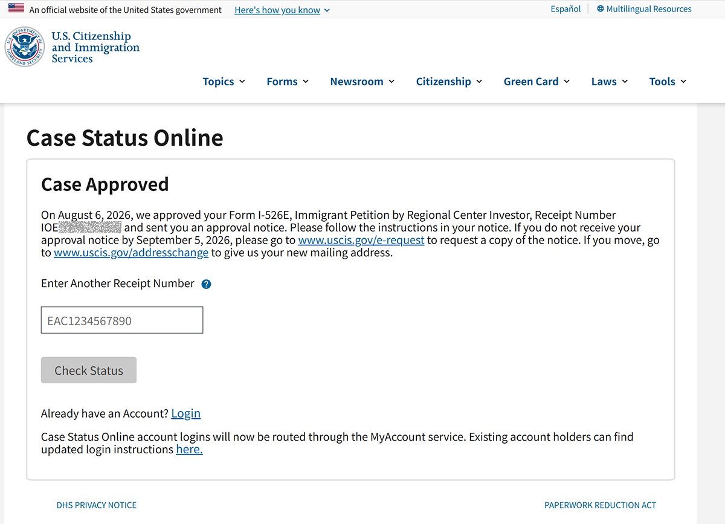Open the Paperwork Reduction Act link
This screenshot has width=725, height=524.
point(601,505)
